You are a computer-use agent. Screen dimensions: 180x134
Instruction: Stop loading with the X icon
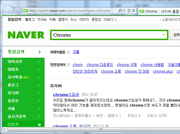[134, 11]
